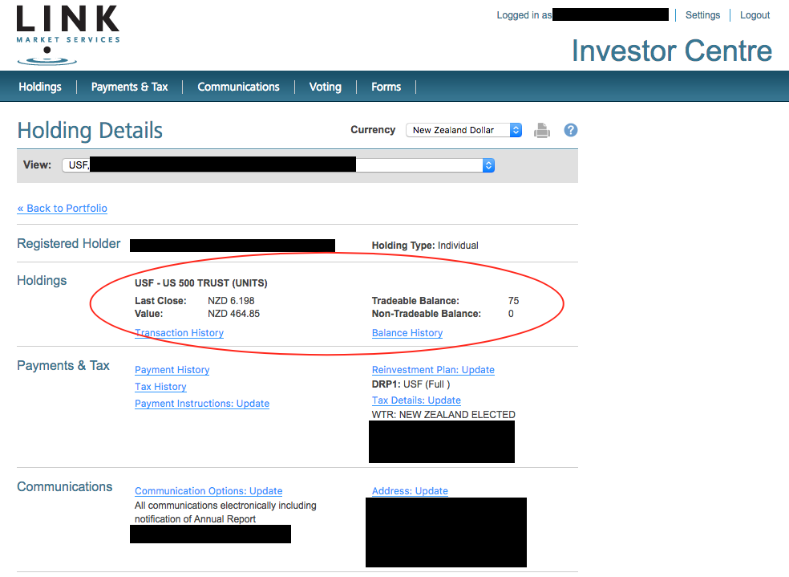Click the printer icon

[542, 130]
